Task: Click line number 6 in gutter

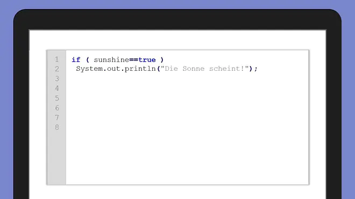Action: 57,108
